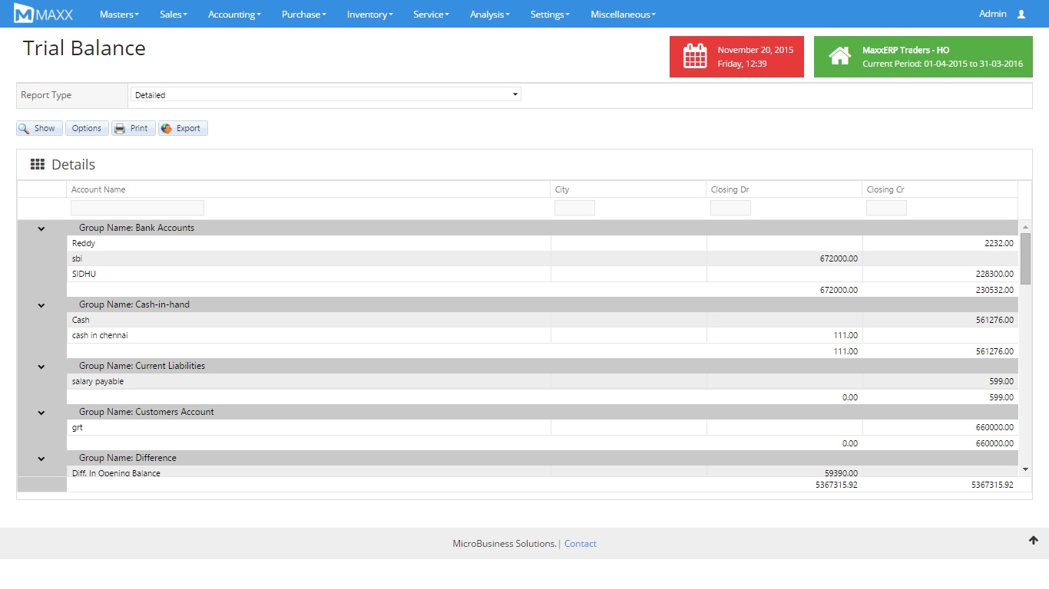
Task: Collapse the Cash-in-hand group
Action: coord(41,305)
